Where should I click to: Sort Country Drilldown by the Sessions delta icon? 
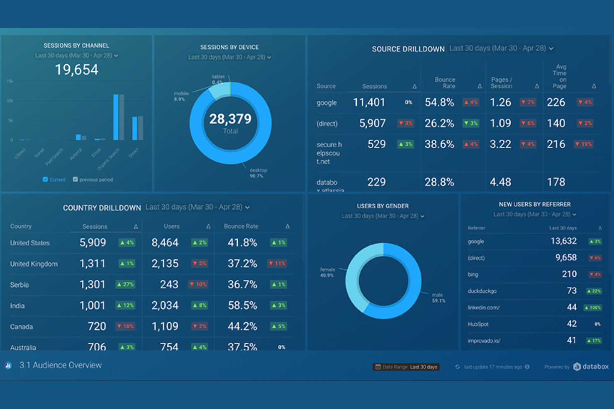point(136,226)
